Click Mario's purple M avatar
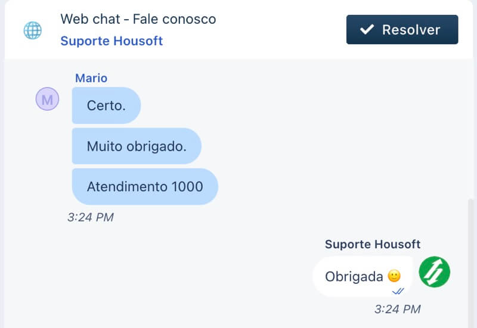 (47, 99)
